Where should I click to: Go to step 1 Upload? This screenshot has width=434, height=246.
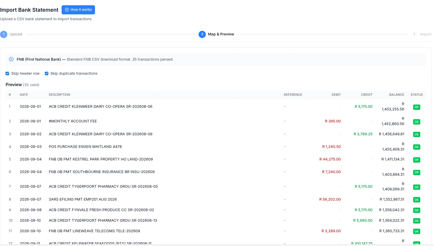coord(11,34)
